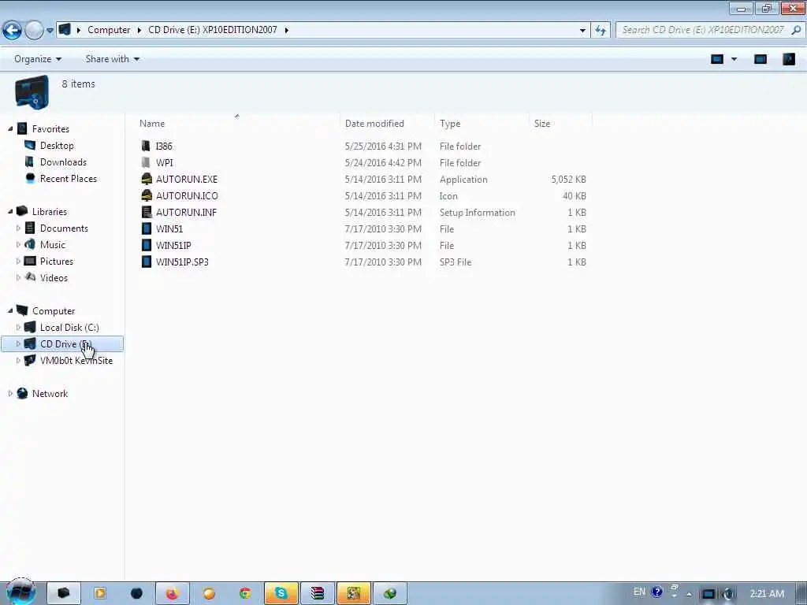807x605 pixels.
Task: Click the Setup Information type cell
Action: point(477,213)
